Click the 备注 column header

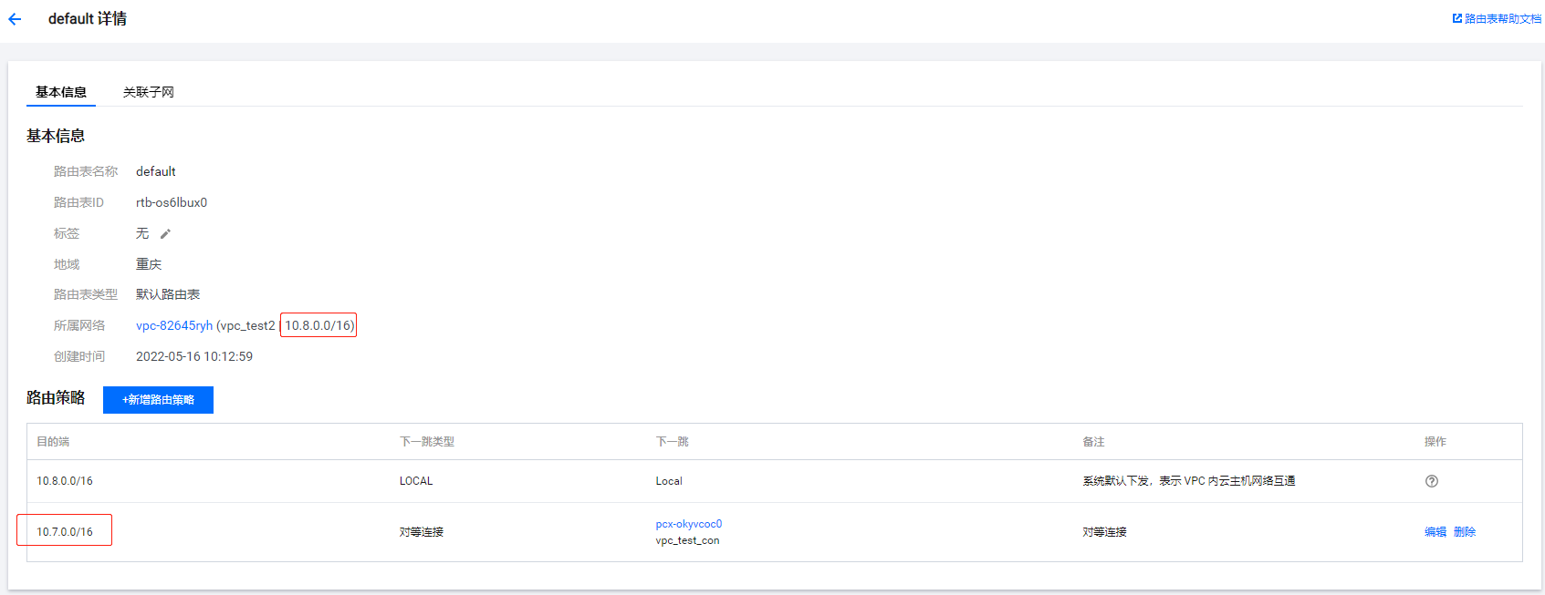coord(1093,442)
